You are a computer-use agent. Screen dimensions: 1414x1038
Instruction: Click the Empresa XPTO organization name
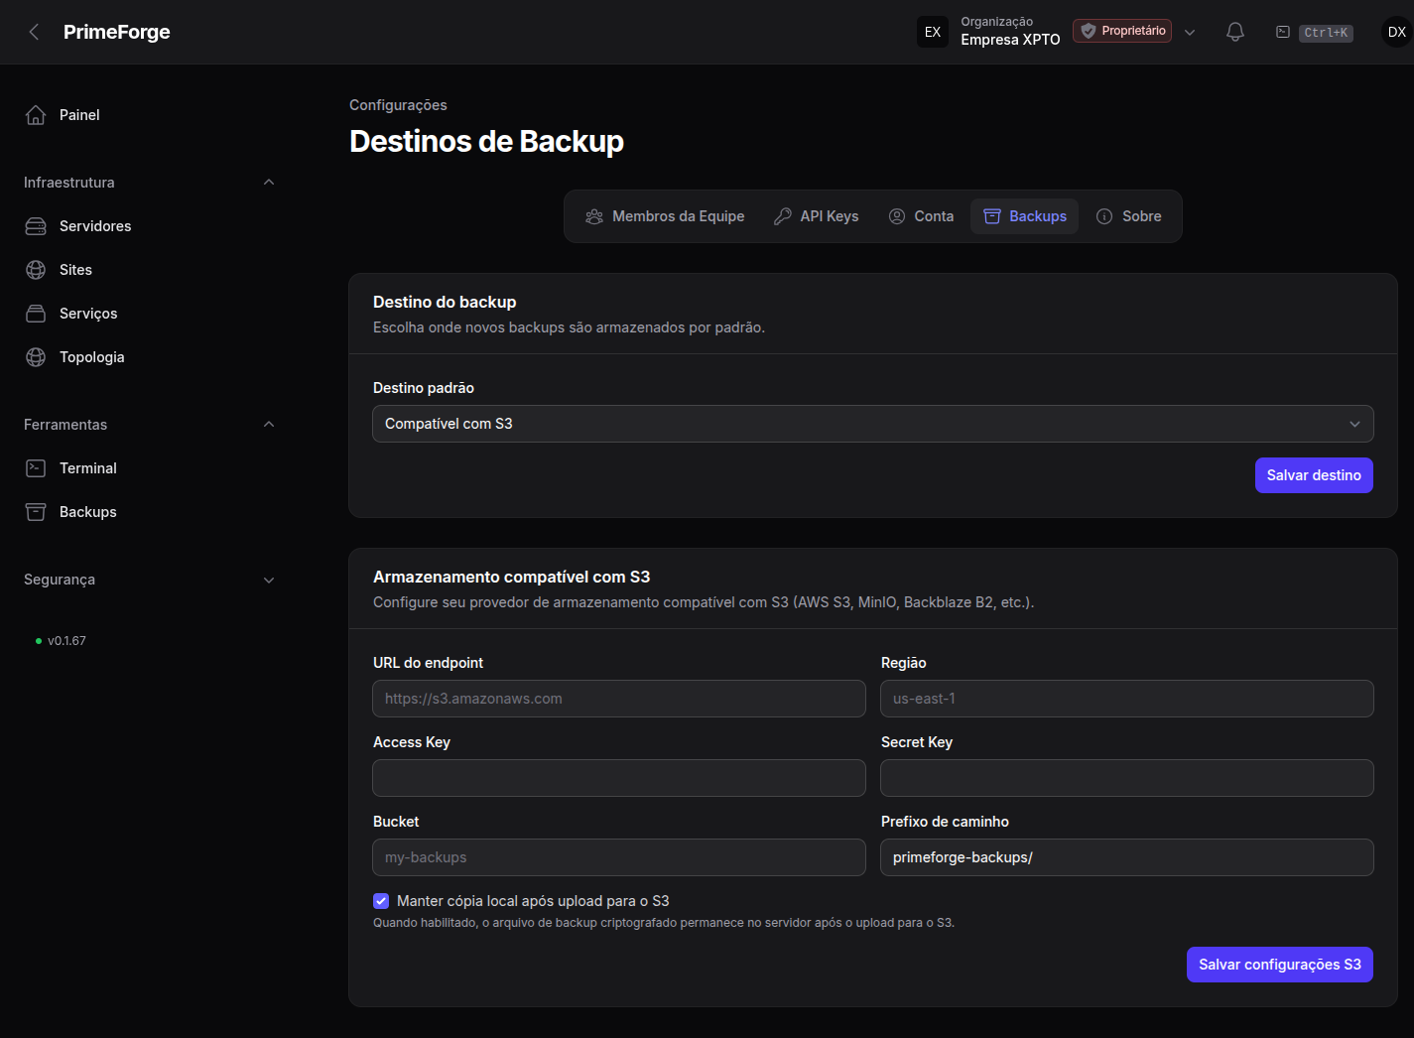click(1010, 40)
